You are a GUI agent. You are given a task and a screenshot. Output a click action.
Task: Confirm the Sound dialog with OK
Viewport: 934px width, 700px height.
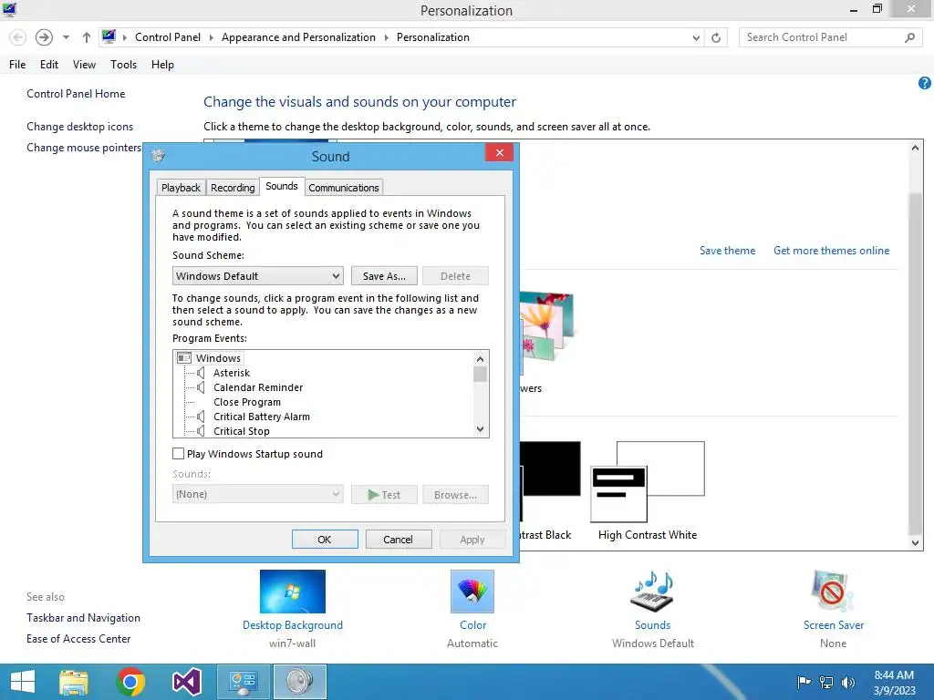[x=325, y=540]
